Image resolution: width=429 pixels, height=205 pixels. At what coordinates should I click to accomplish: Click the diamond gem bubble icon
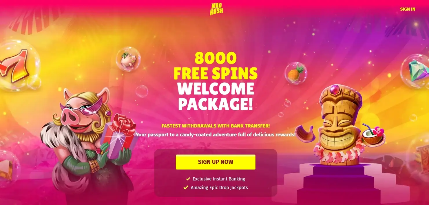pyautogui.click(x=416, y=71)
